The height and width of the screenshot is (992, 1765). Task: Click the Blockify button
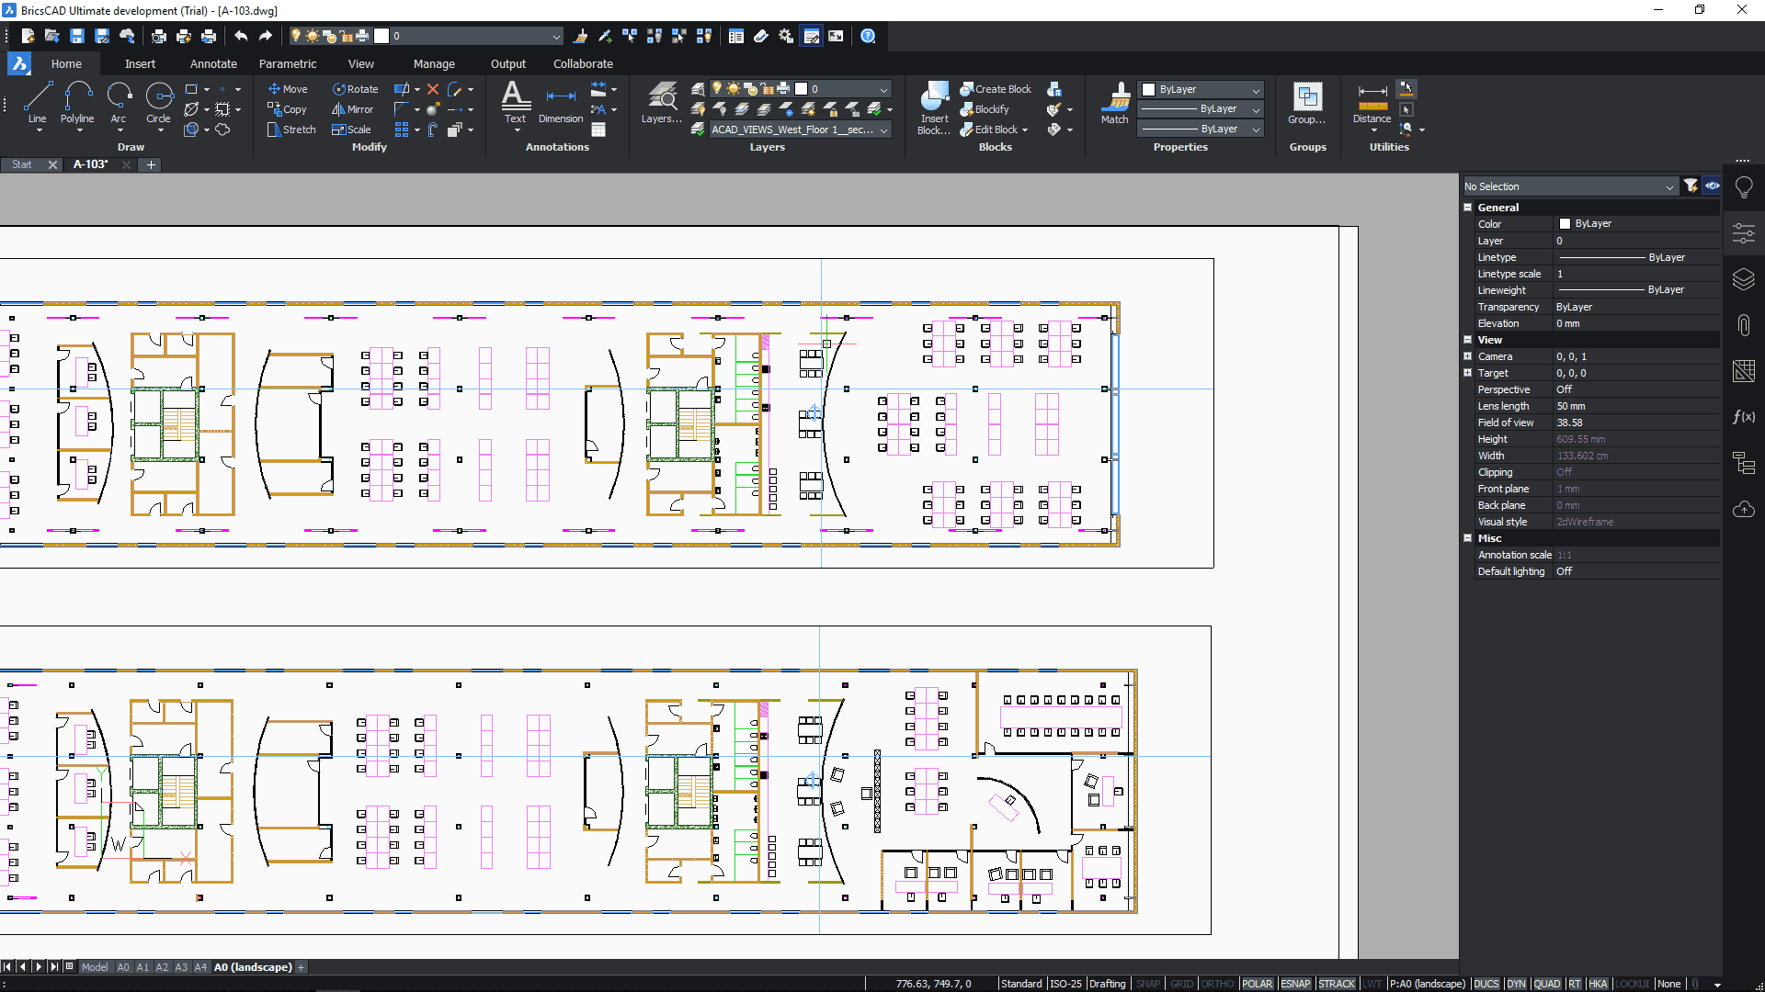[985, 109]
